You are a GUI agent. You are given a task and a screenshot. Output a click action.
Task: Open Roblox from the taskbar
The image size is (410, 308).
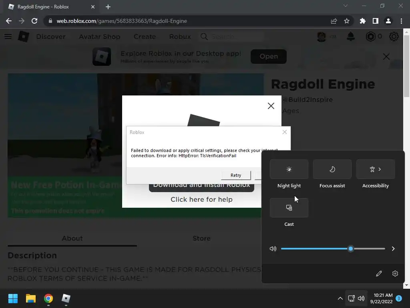66,298
